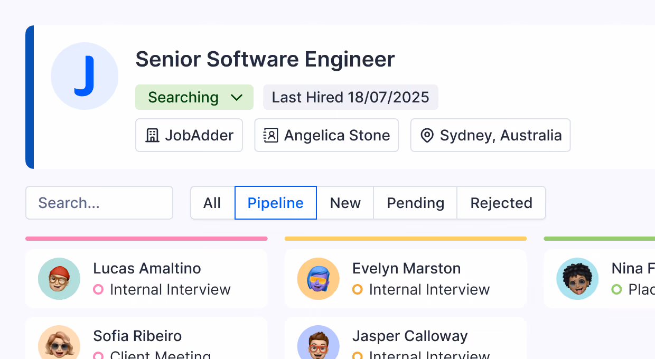Focus the Search candidates input field

click(99, 203)
